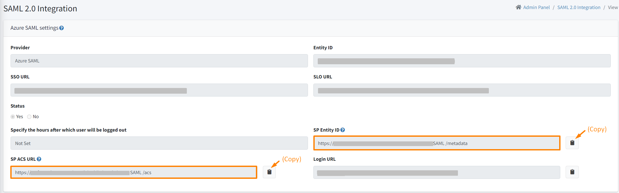Select the No status radio button
619x193 pixels.
tap(29, 117)
